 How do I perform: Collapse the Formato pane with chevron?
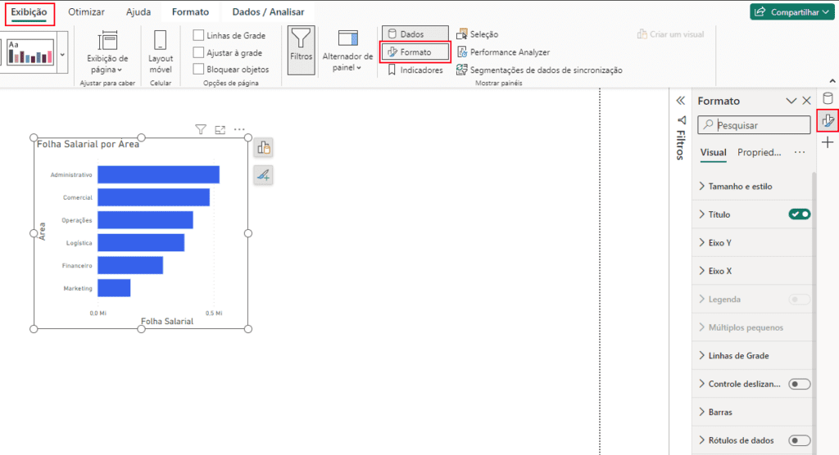click(791, 101)
